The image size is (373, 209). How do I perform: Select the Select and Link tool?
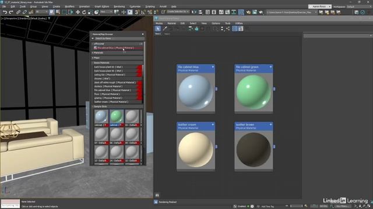coord(18,12)
